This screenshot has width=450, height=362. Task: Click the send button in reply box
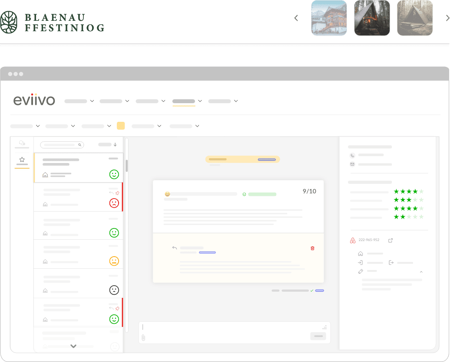318,336
